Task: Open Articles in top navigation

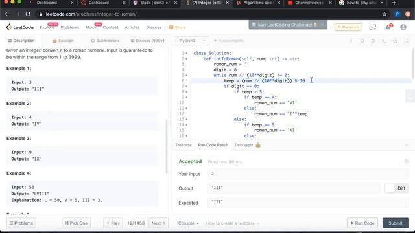Action: click(x=132, y=27)
